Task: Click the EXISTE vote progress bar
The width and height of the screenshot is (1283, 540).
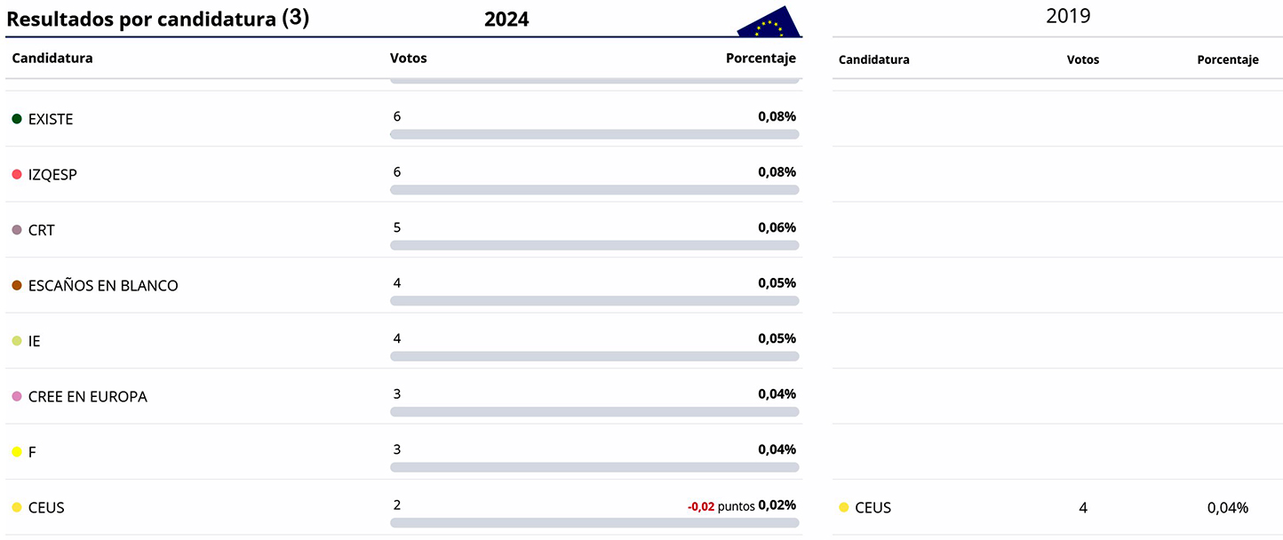Action: point(594,134)
